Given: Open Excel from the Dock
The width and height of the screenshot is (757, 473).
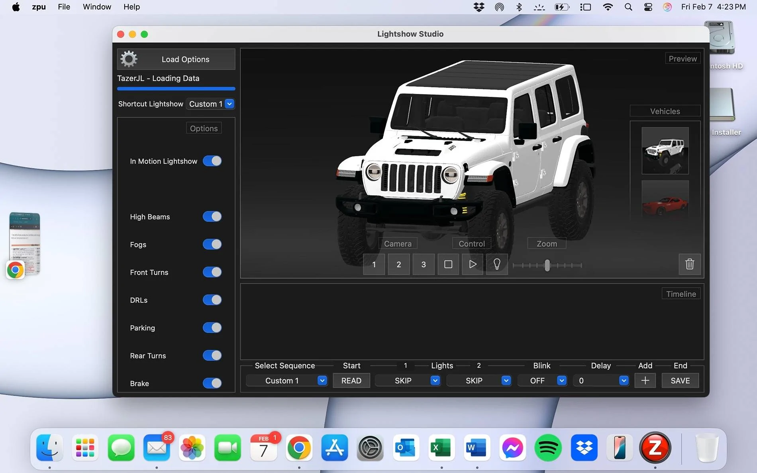Looking at the screenshot, I should pyautogui.click(x=441, y=447).
